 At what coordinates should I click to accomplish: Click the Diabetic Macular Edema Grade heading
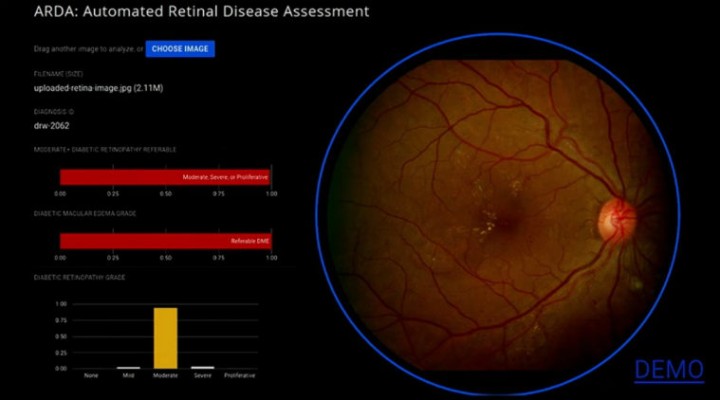click(85, 213)
